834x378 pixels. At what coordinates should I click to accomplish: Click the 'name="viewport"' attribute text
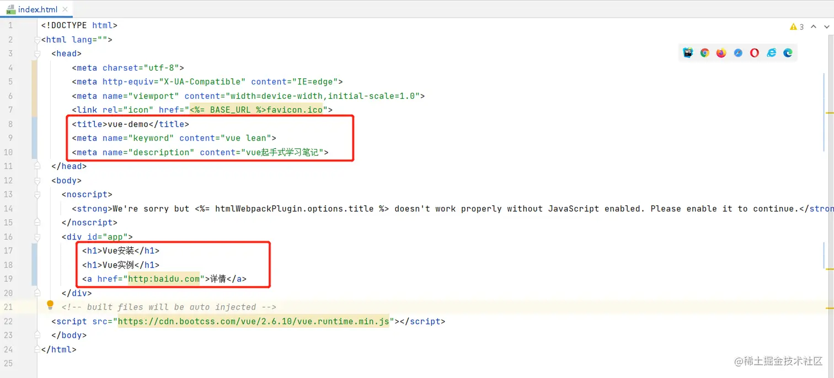141,96
